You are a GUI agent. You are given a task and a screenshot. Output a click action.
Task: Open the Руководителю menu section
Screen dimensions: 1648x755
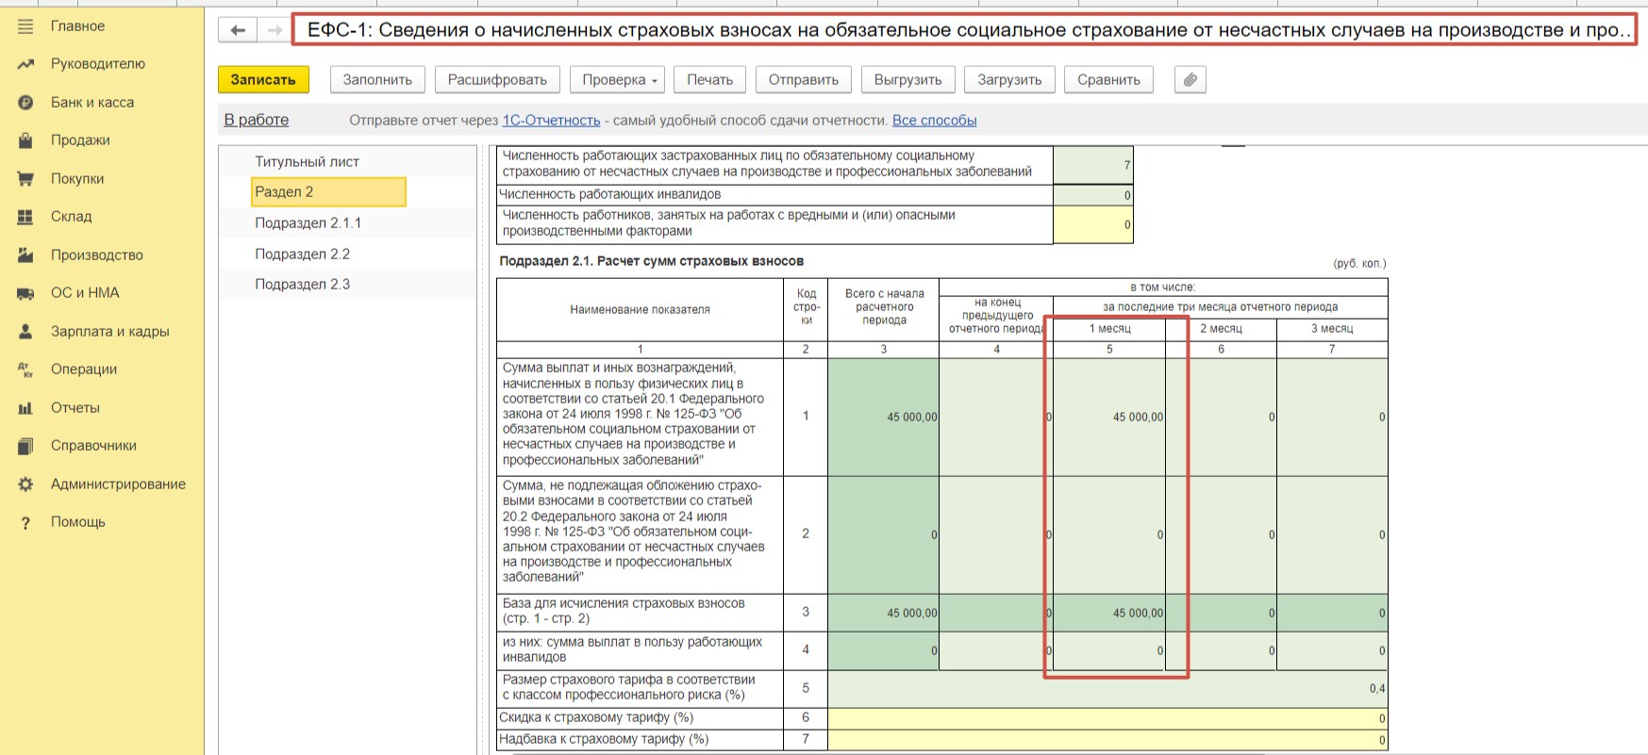point(98,64)
